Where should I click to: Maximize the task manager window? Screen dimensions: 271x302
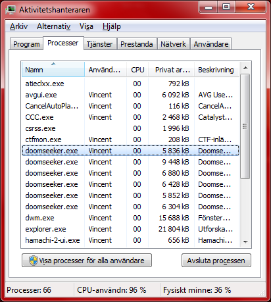click(226, 7)
